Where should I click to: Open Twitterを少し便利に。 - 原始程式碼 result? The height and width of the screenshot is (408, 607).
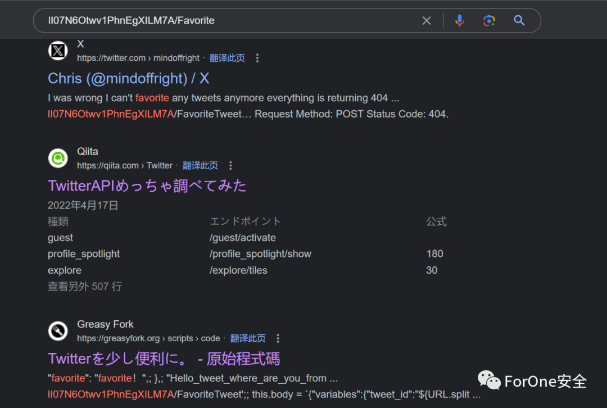[164, 359]
